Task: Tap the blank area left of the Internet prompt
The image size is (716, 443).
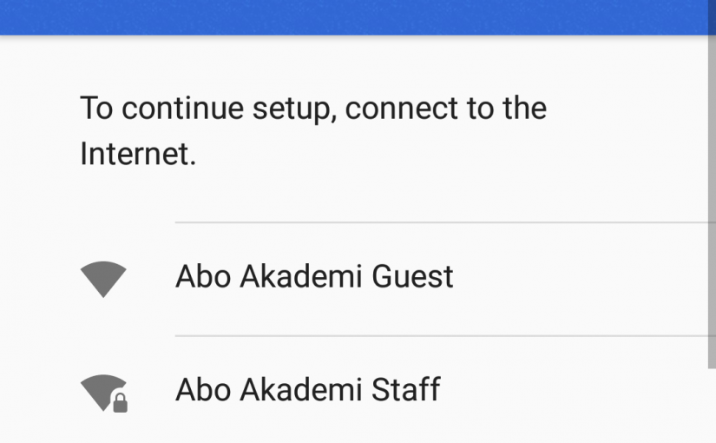Action: tap(40, 131)
